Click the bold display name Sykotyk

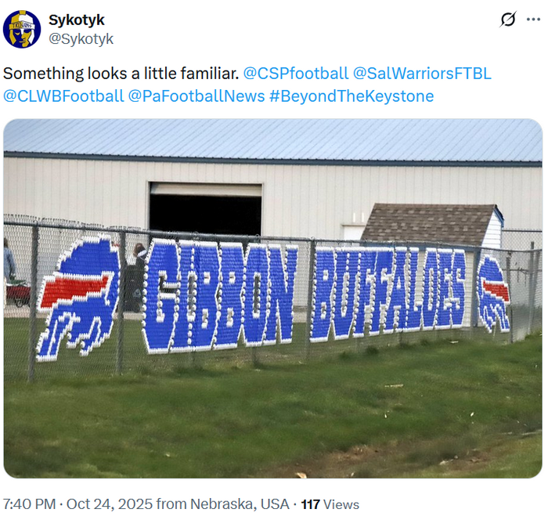(76, 20)
